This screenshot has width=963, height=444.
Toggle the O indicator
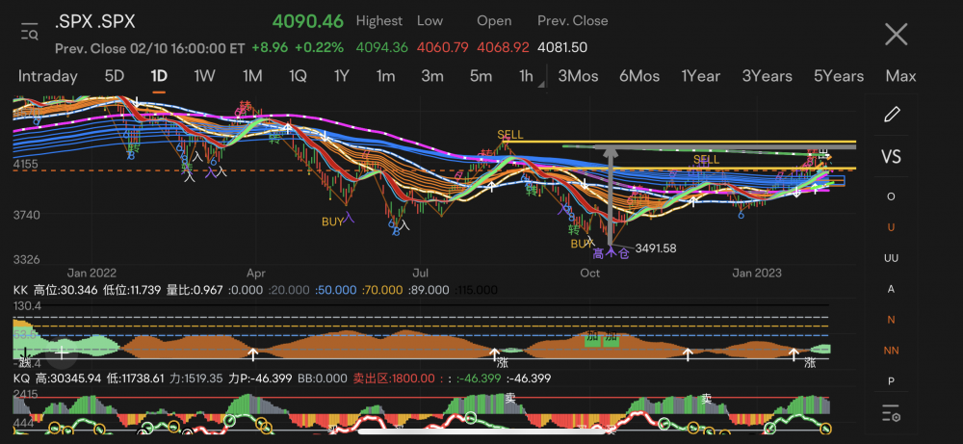tap(892, 196)
